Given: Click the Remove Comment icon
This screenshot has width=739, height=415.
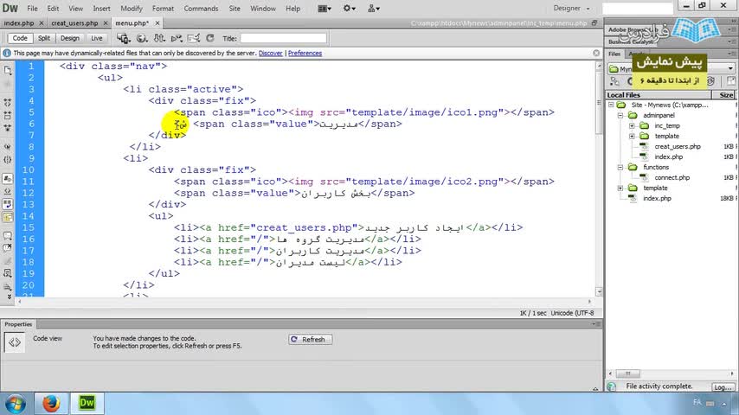Looking at the screenshot, I should click(8, 247).
